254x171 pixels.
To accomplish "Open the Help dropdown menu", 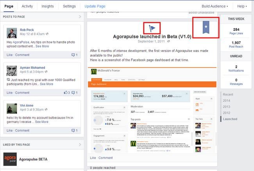I will point(242,6).
